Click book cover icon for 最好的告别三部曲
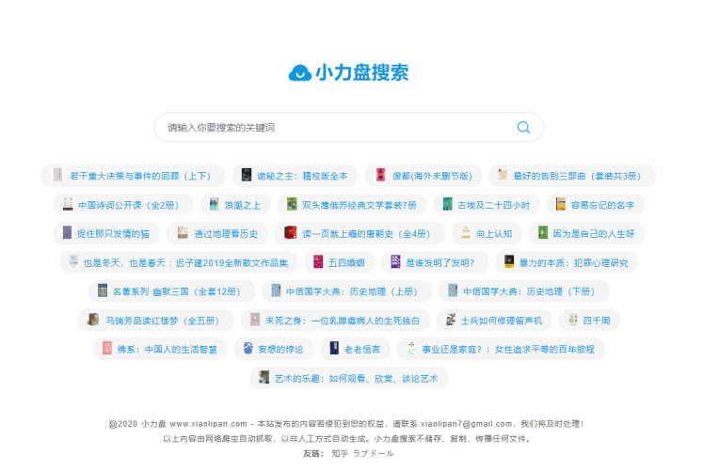 click(x=503, y=175)
